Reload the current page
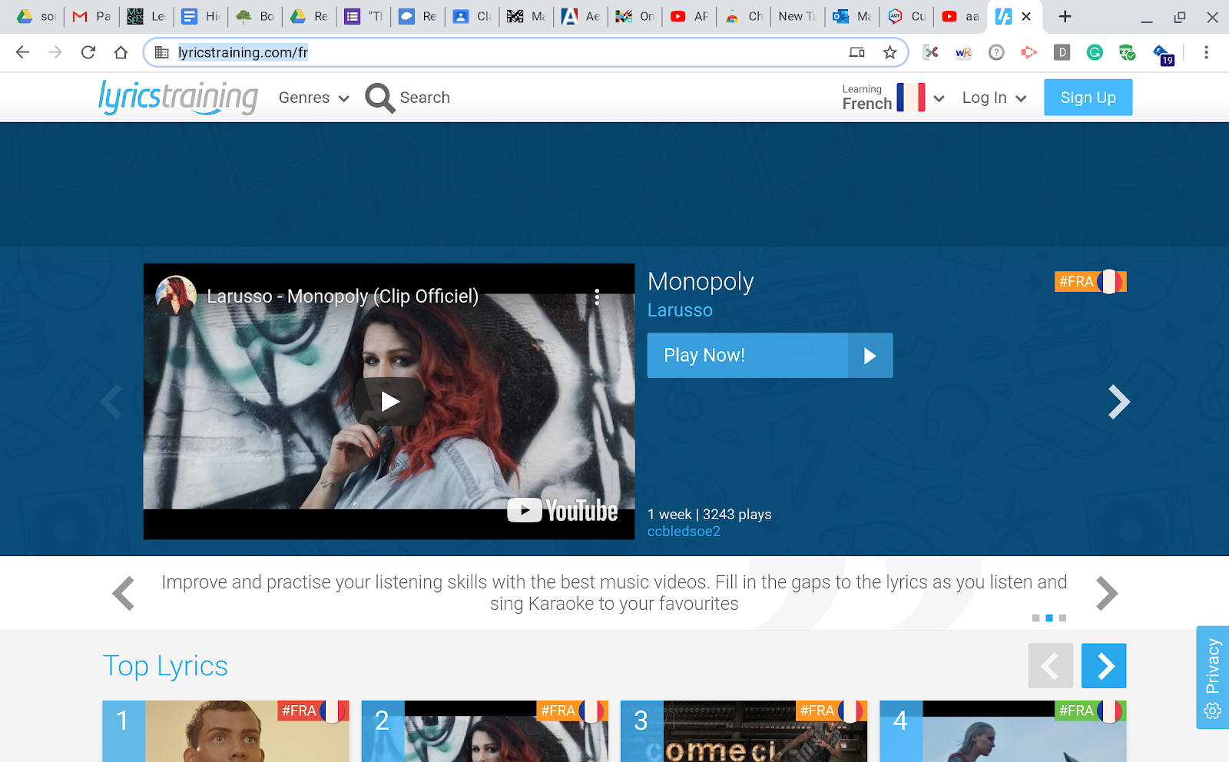 (x=88, y=52)
